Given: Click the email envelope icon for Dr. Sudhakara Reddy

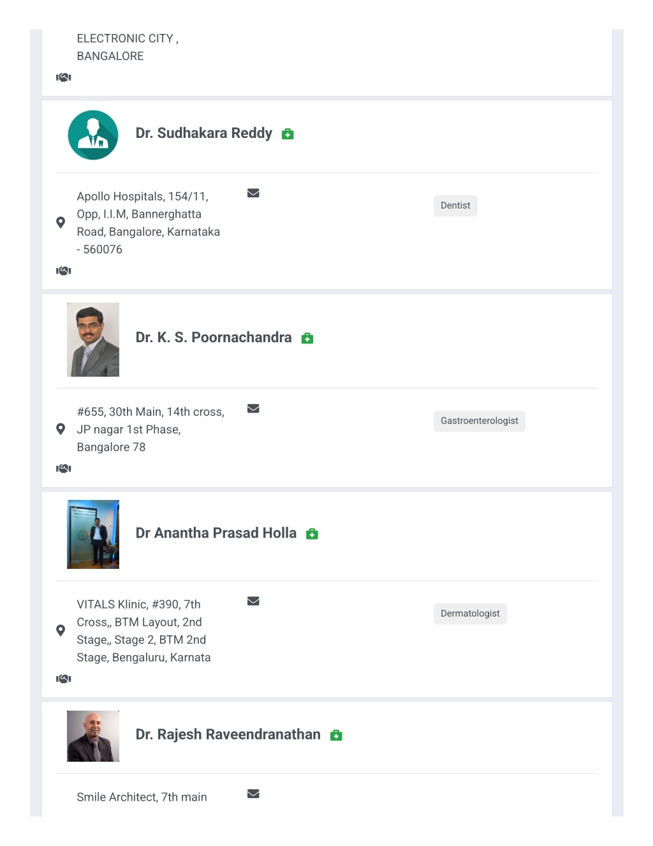Looking at the screenshot, I should coord(253,193).
